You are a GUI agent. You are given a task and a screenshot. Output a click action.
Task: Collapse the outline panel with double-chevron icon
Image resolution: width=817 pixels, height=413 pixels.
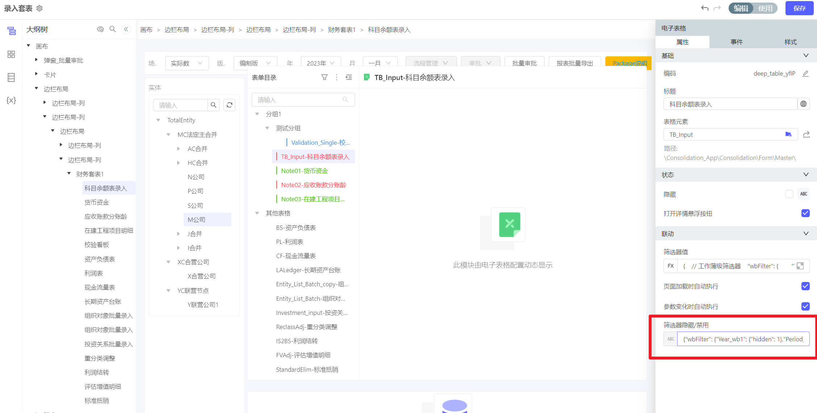click(126, 29)
